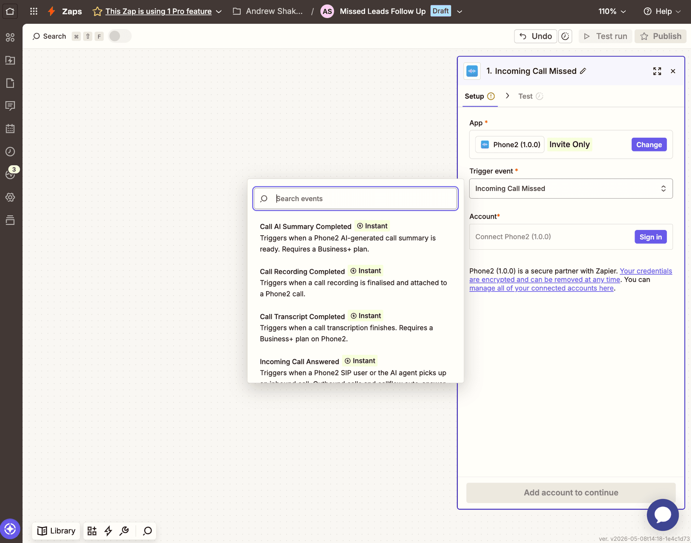Open the sidebar document notes icon

(10, 83)
